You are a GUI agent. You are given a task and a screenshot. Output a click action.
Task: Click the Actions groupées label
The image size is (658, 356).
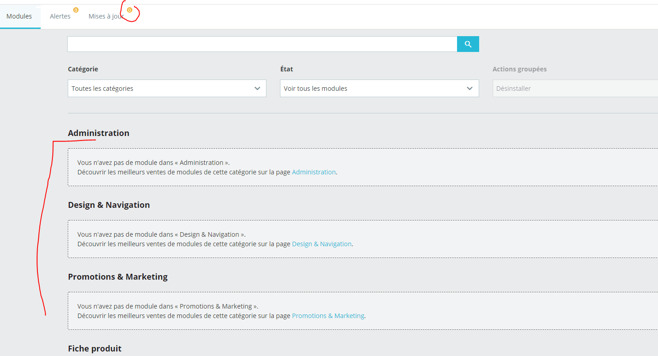click(x=520, y=69)
